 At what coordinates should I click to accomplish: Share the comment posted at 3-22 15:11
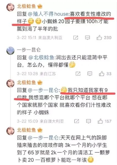(x=76, y=38)
